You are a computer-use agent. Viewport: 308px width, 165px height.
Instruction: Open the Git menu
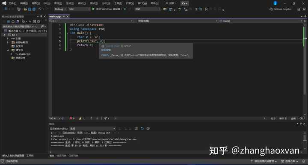tap(47, 3)
